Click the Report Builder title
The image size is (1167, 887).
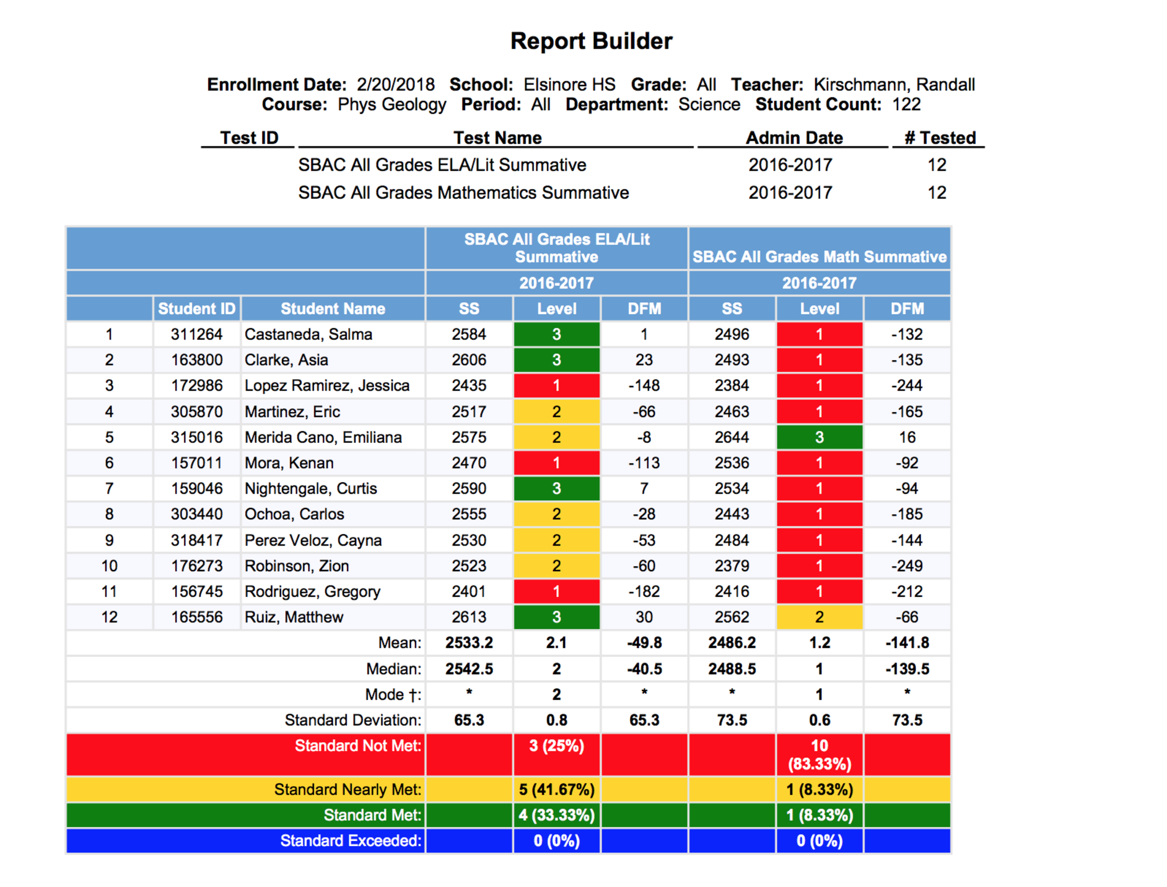coord(591,41)
